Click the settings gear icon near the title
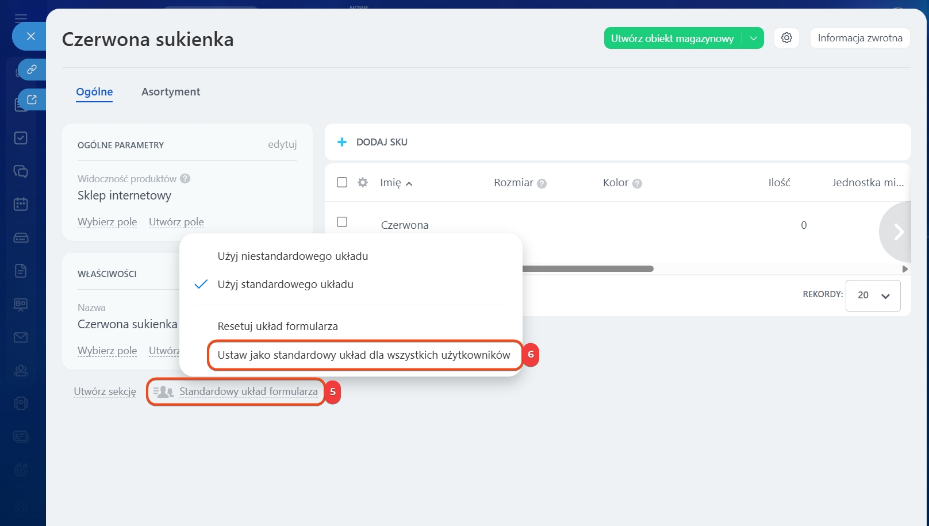Image resolution: width=929 pixels, height=526 pixels. click(786, 38)
